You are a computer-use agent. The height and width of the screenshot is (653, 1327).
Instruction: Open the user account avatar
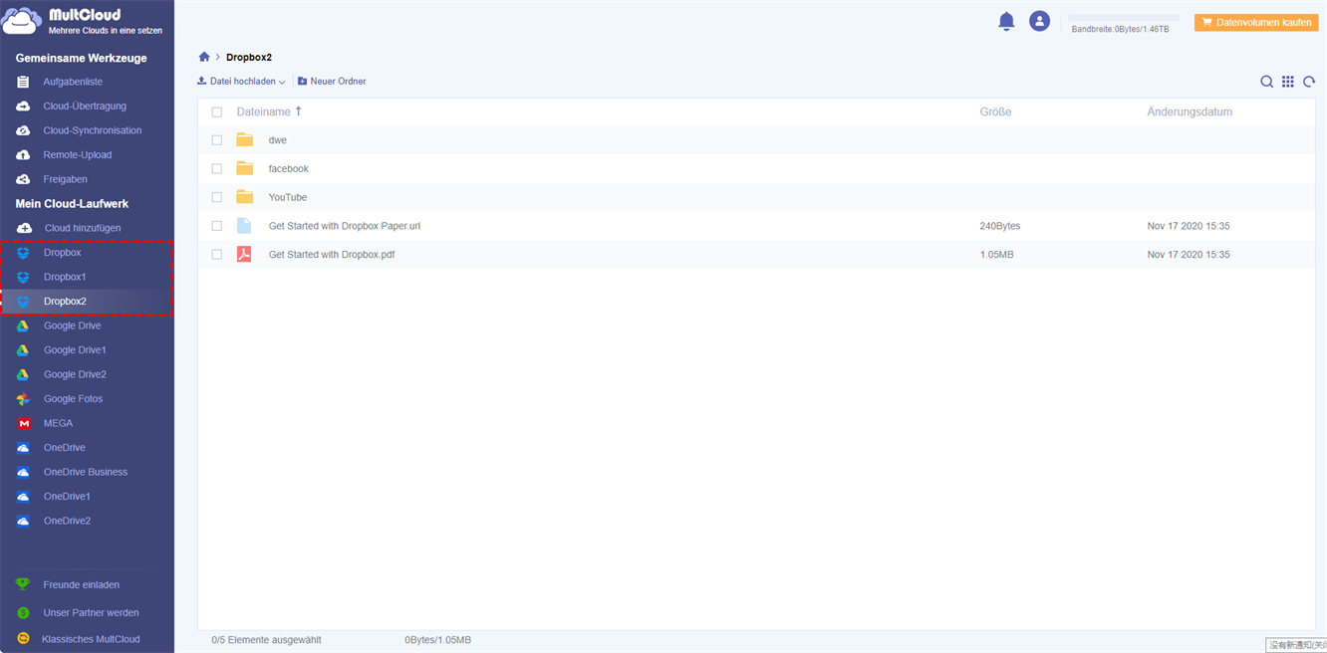[x=1039, y=21]
